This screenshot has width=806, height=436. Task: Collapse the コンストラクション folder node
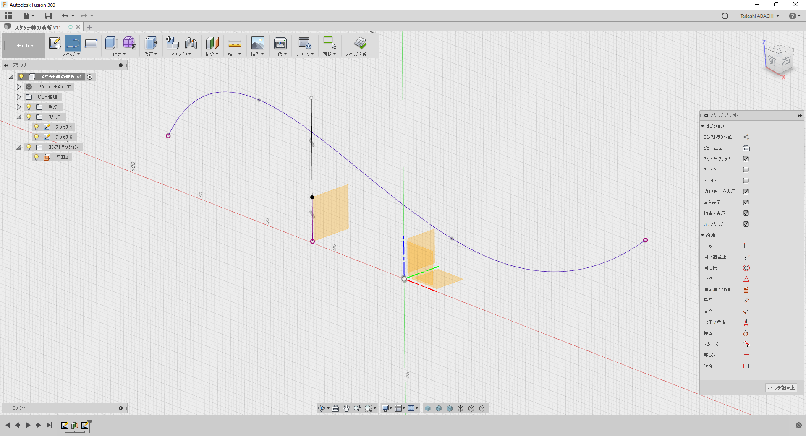pyautogui.click(x=18, y=147)
